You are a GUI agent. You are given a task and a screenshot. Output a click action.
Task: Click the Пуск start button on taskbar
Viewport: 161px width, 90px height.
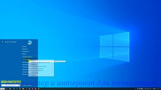point(2,89)
